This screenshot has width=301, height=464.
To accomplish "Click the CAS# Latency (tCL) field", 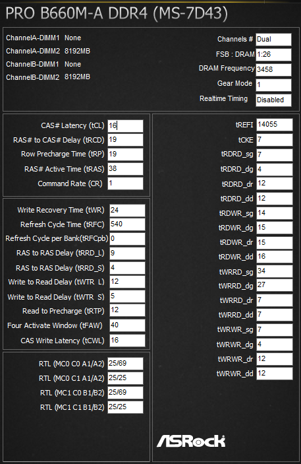I will (125, 126).
